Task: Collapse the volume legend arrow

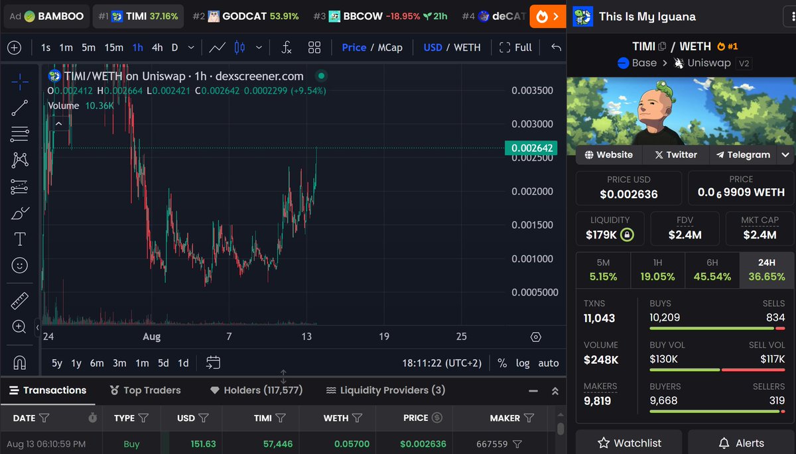Action: point(59,123)
